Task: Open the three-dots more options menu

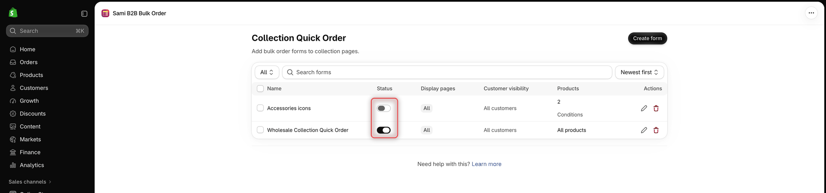Action: pyautogui.click(x=811, y=13)
